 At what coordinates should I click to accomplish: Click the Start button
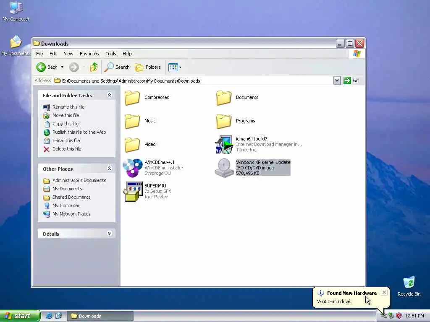20,316
